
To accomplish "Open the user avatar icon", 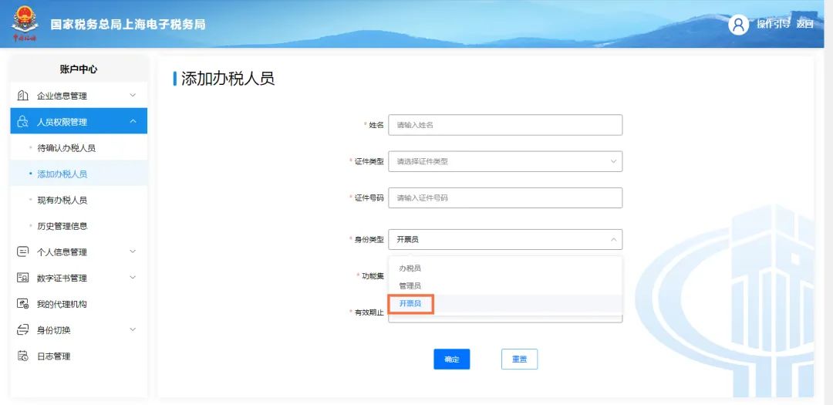I will click(738, 25).
